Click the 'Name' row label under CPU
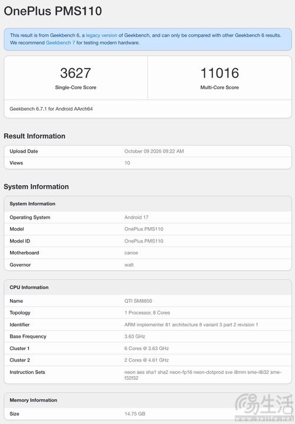The height and width of the screenshot is (424, 295). (16, 300)
